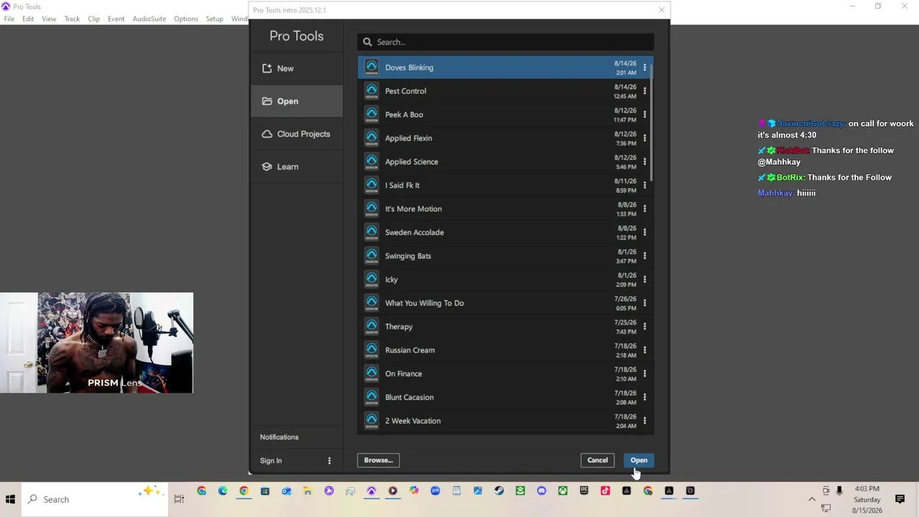Open the options menu for Applied Science
Image resolution: width=919 pixels, height=517 pixels.
point(645,162)
